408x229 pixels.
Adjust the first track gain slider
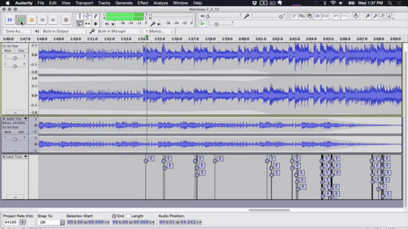(x=15, y=58)
